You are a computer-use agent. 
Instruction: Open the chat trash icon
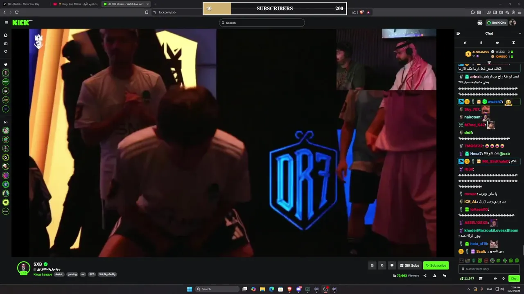pos(481,43)
